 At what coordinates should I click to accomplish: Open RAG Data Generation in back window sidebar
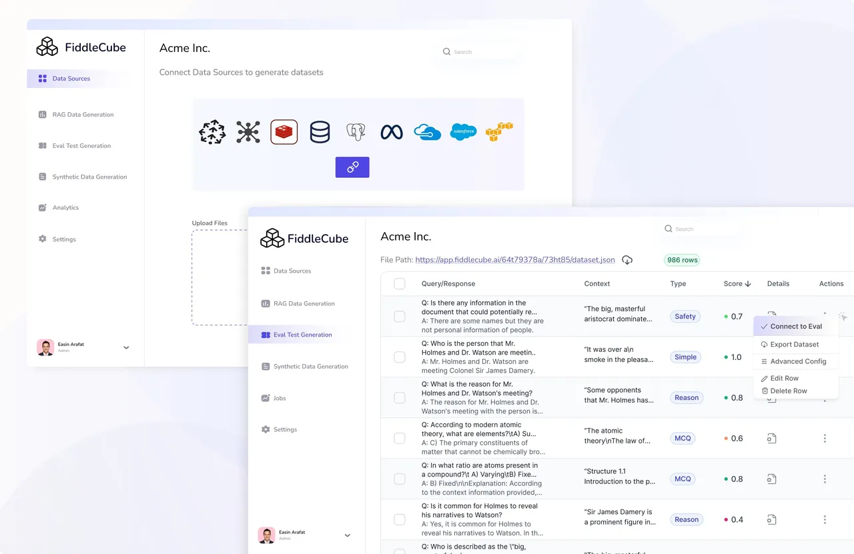(x=76, y=115)
